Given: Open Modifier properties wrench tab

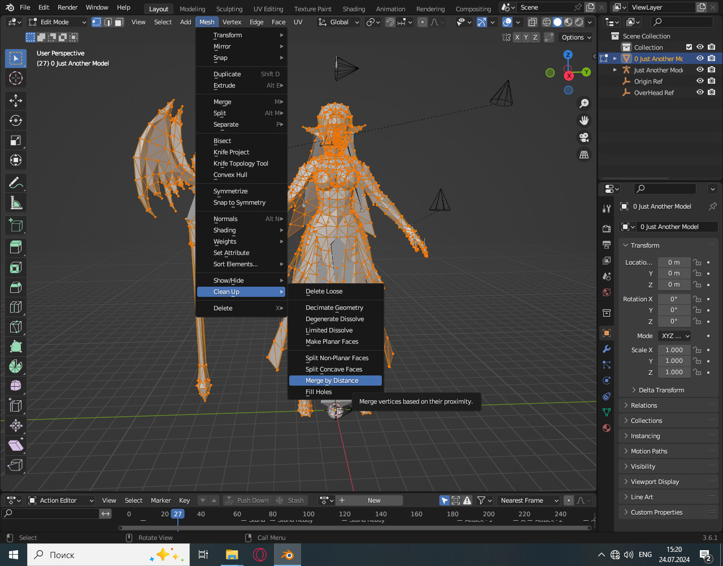Looking at the screenshot, I should click(607, 348).
